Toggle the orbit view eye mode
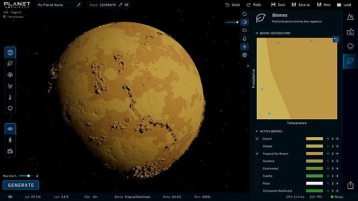The height and width of the screenshot is (201, 358). pyautogui.click(x=10, y=129)
